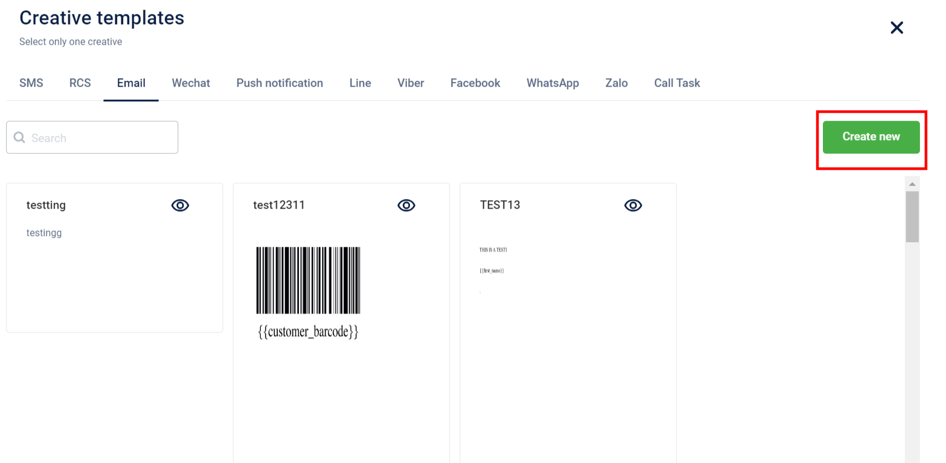Screen dimensions: 946x463
Task: Preview the test12311 template via eye icon
Action: coord(406,206)
